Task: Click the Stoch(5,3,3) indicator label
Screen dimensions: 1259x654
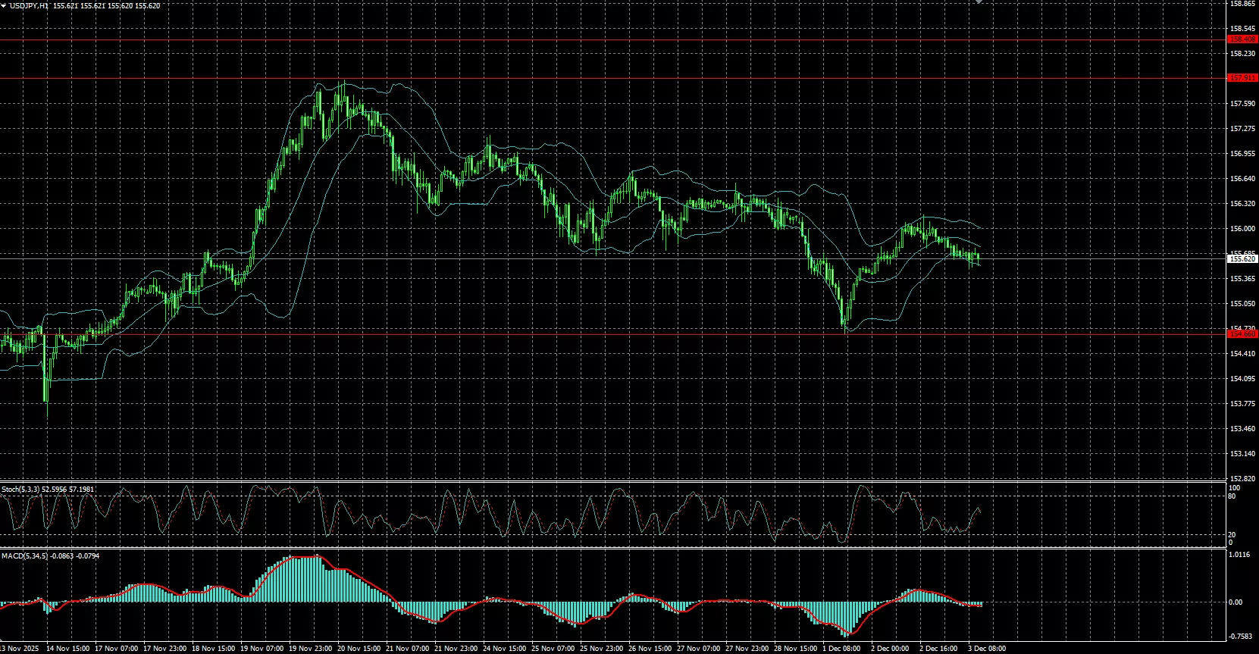Action: (x=20, y=490)
